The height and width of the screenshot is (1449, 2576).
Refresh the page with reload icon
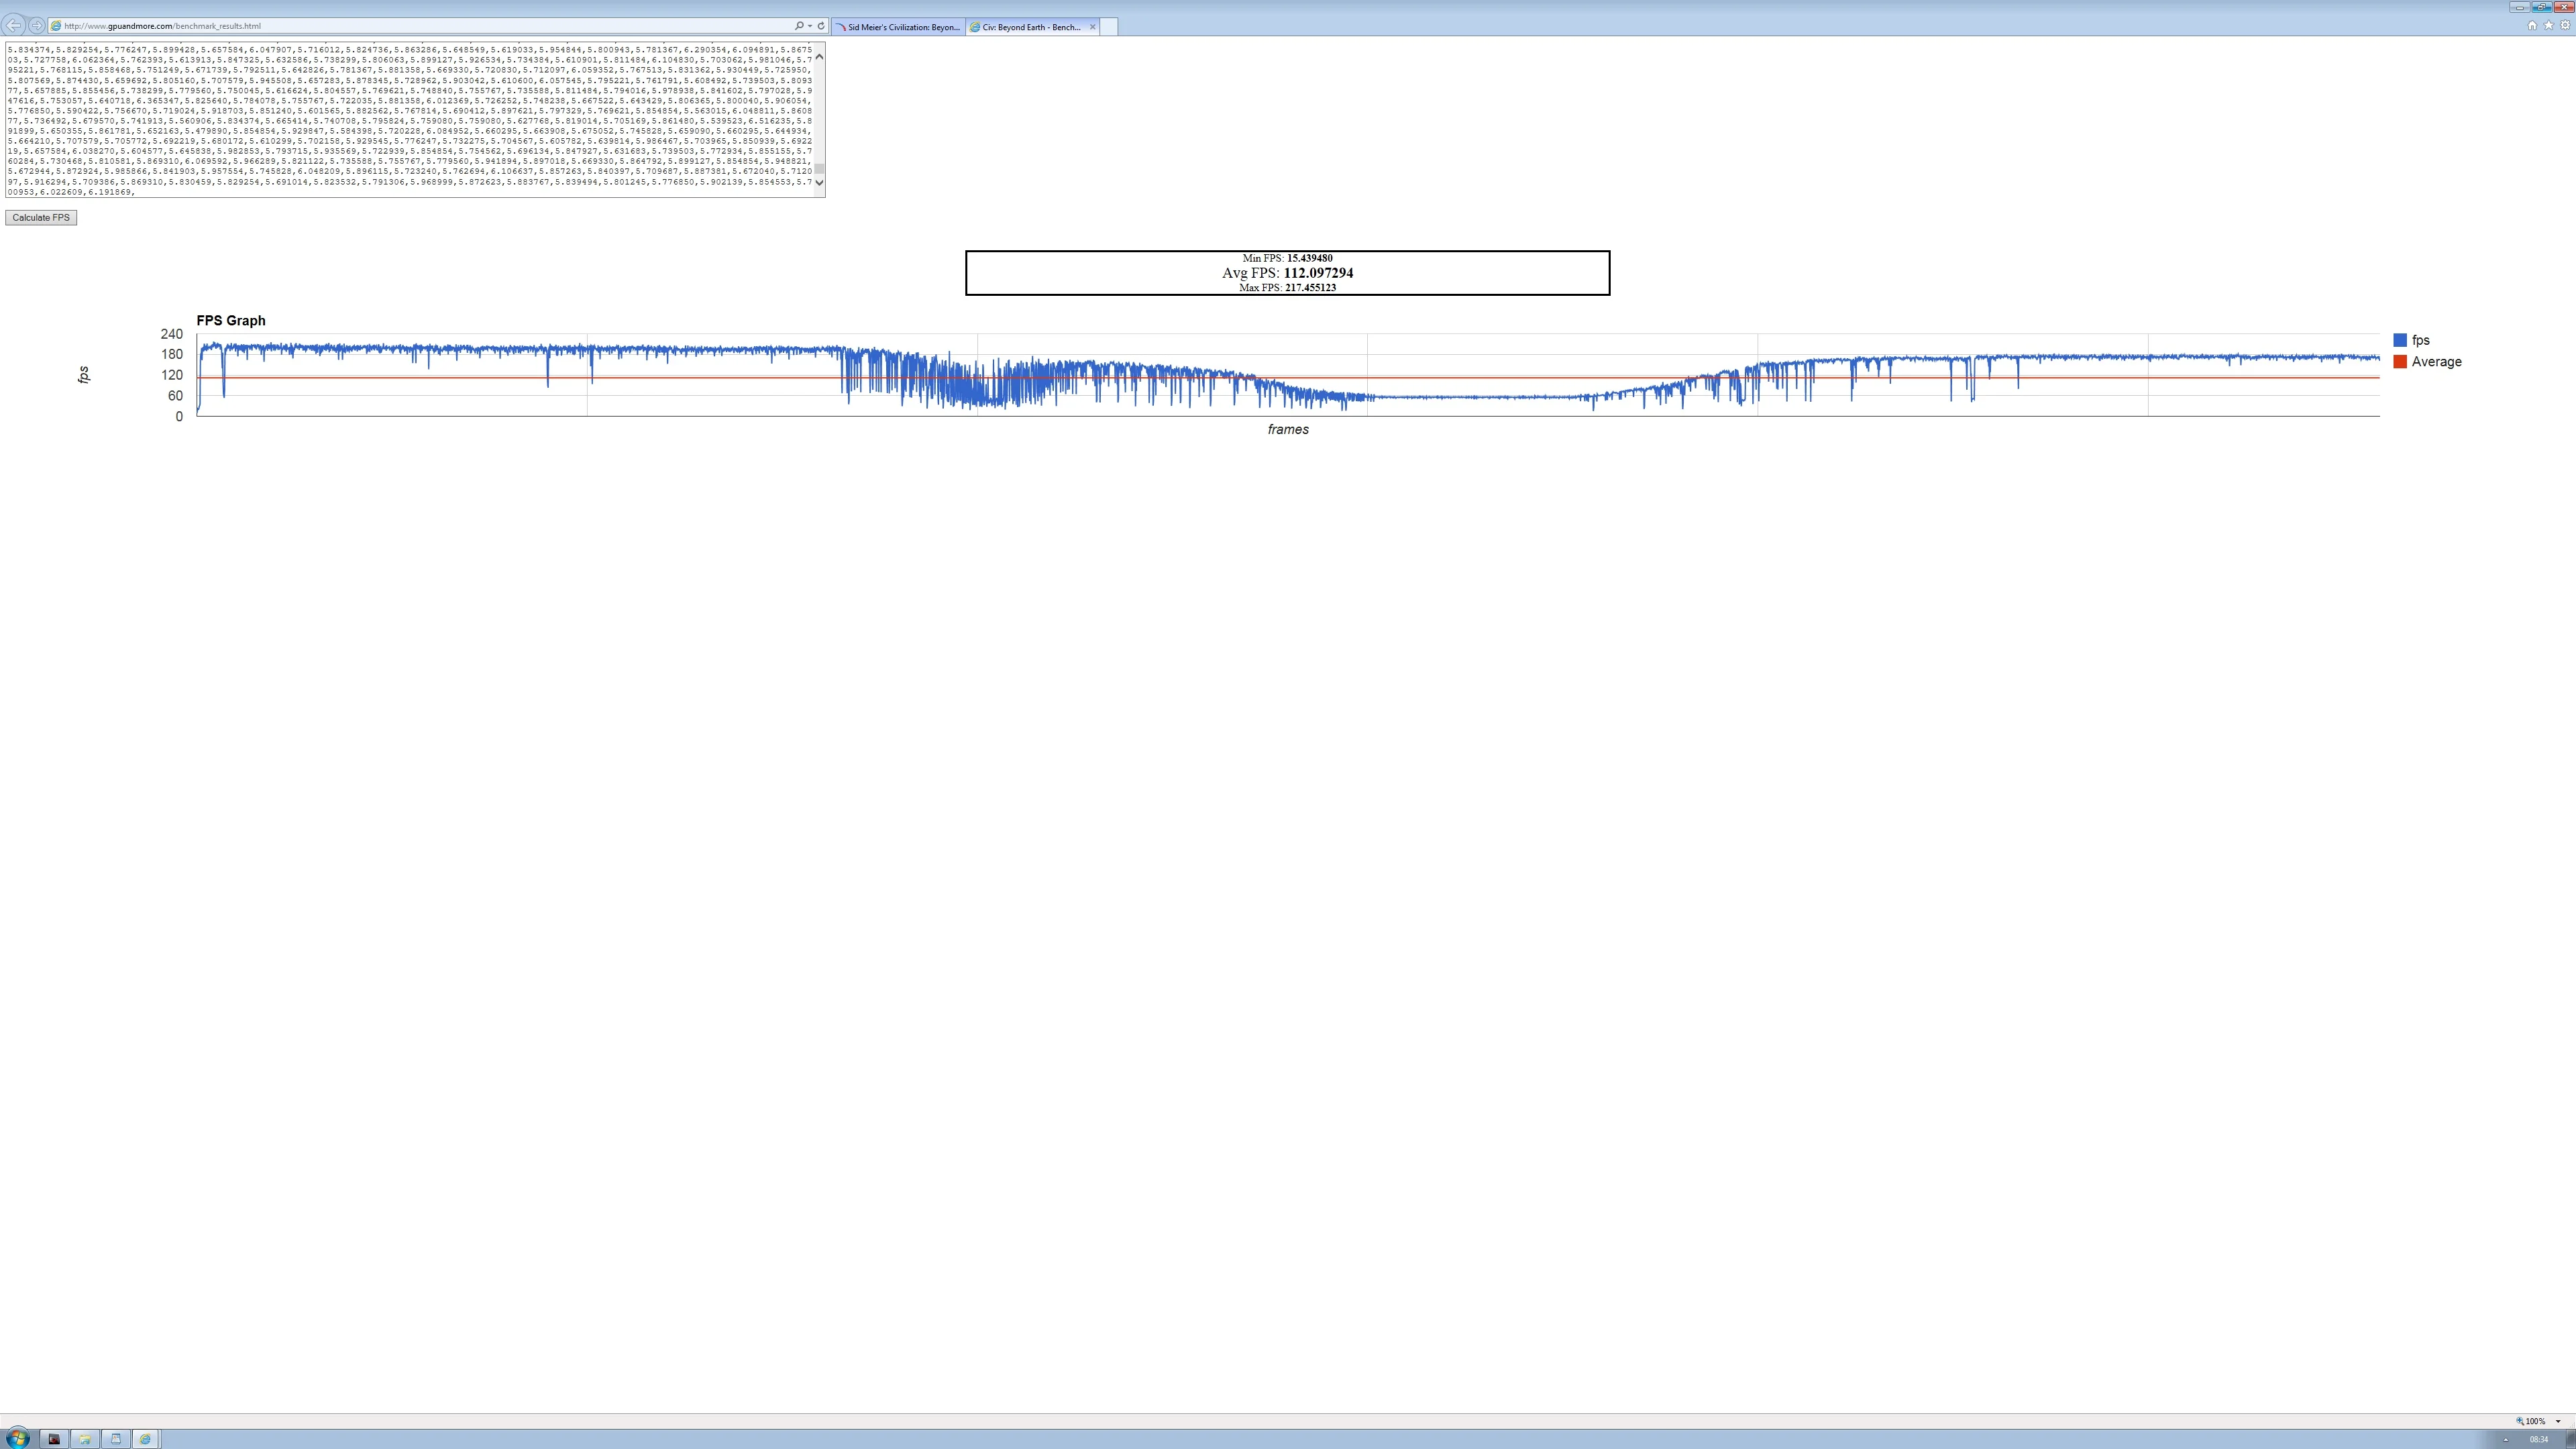[821, 26]
